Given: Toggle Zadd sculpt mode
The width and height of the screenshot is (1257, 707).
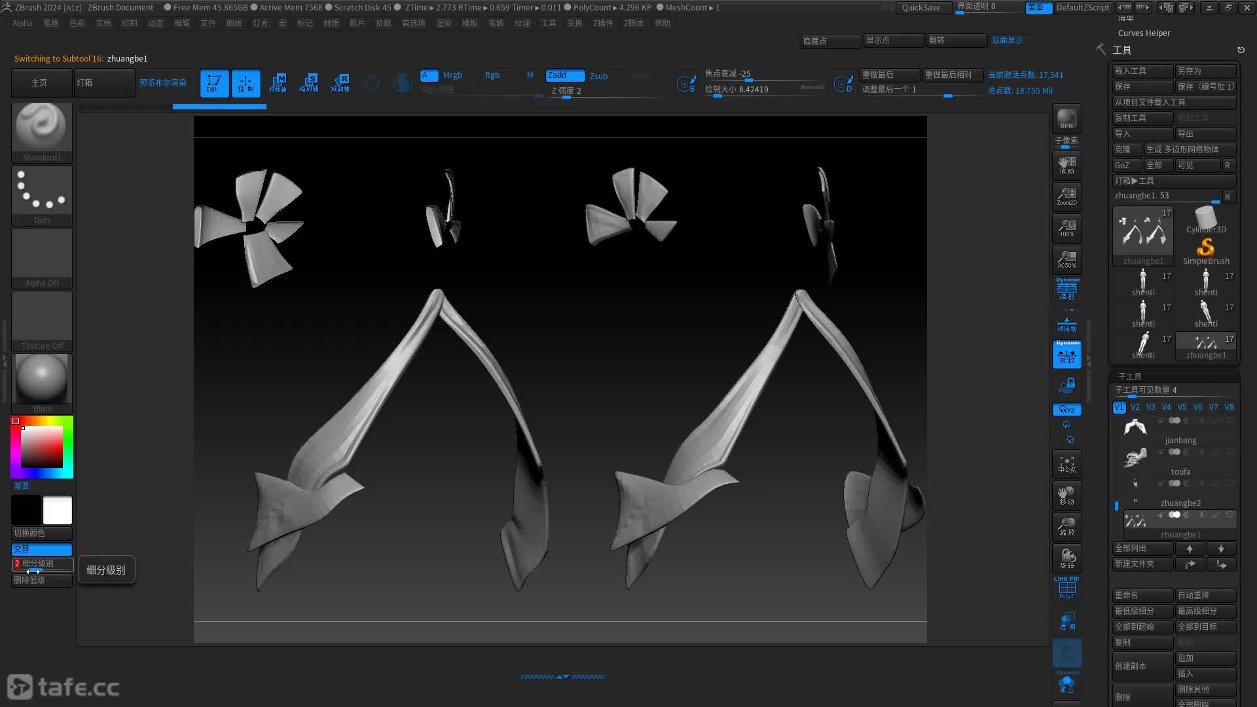Looking at the screenshot, I should [565, 75].
